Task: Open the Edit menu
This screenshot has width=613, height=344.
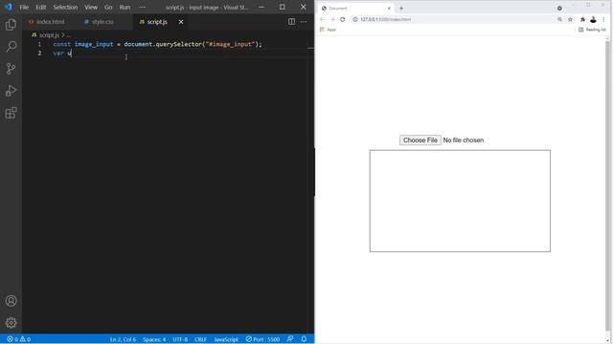Action: pyautogui.click(x=40, y=7)
